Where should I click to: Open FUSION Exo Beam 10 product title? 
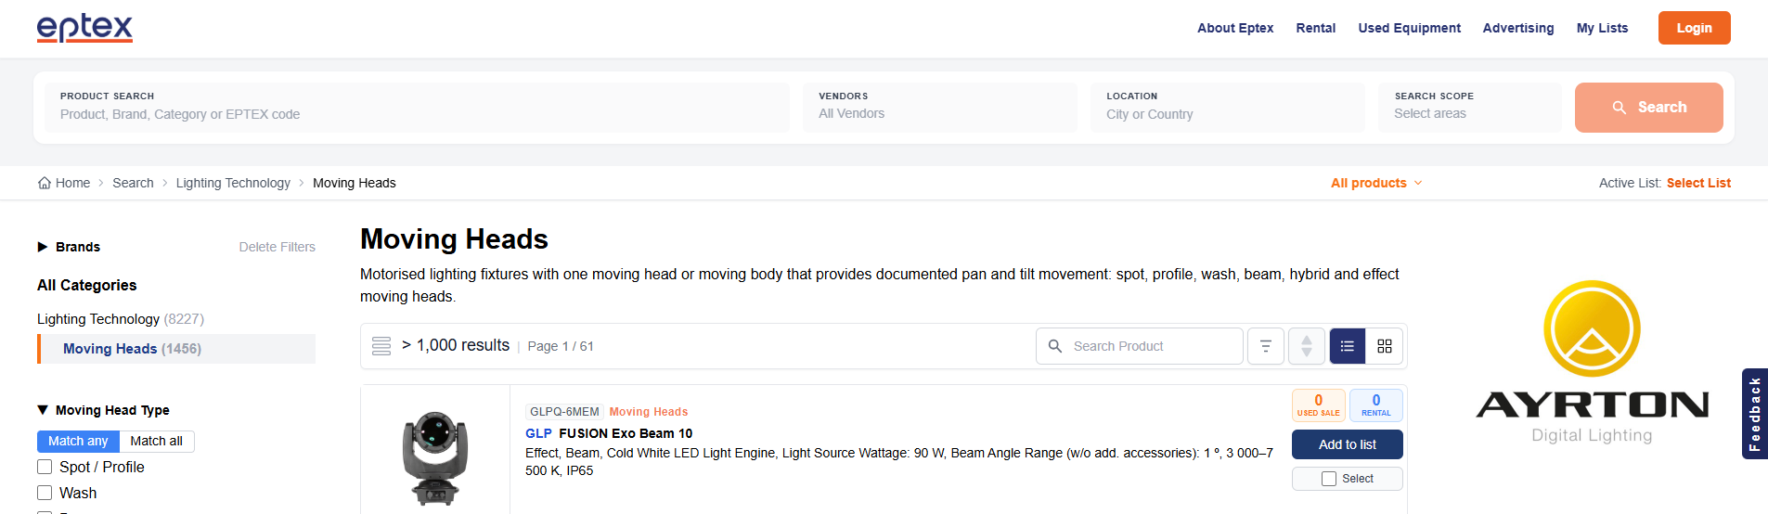tap(626, 433)
